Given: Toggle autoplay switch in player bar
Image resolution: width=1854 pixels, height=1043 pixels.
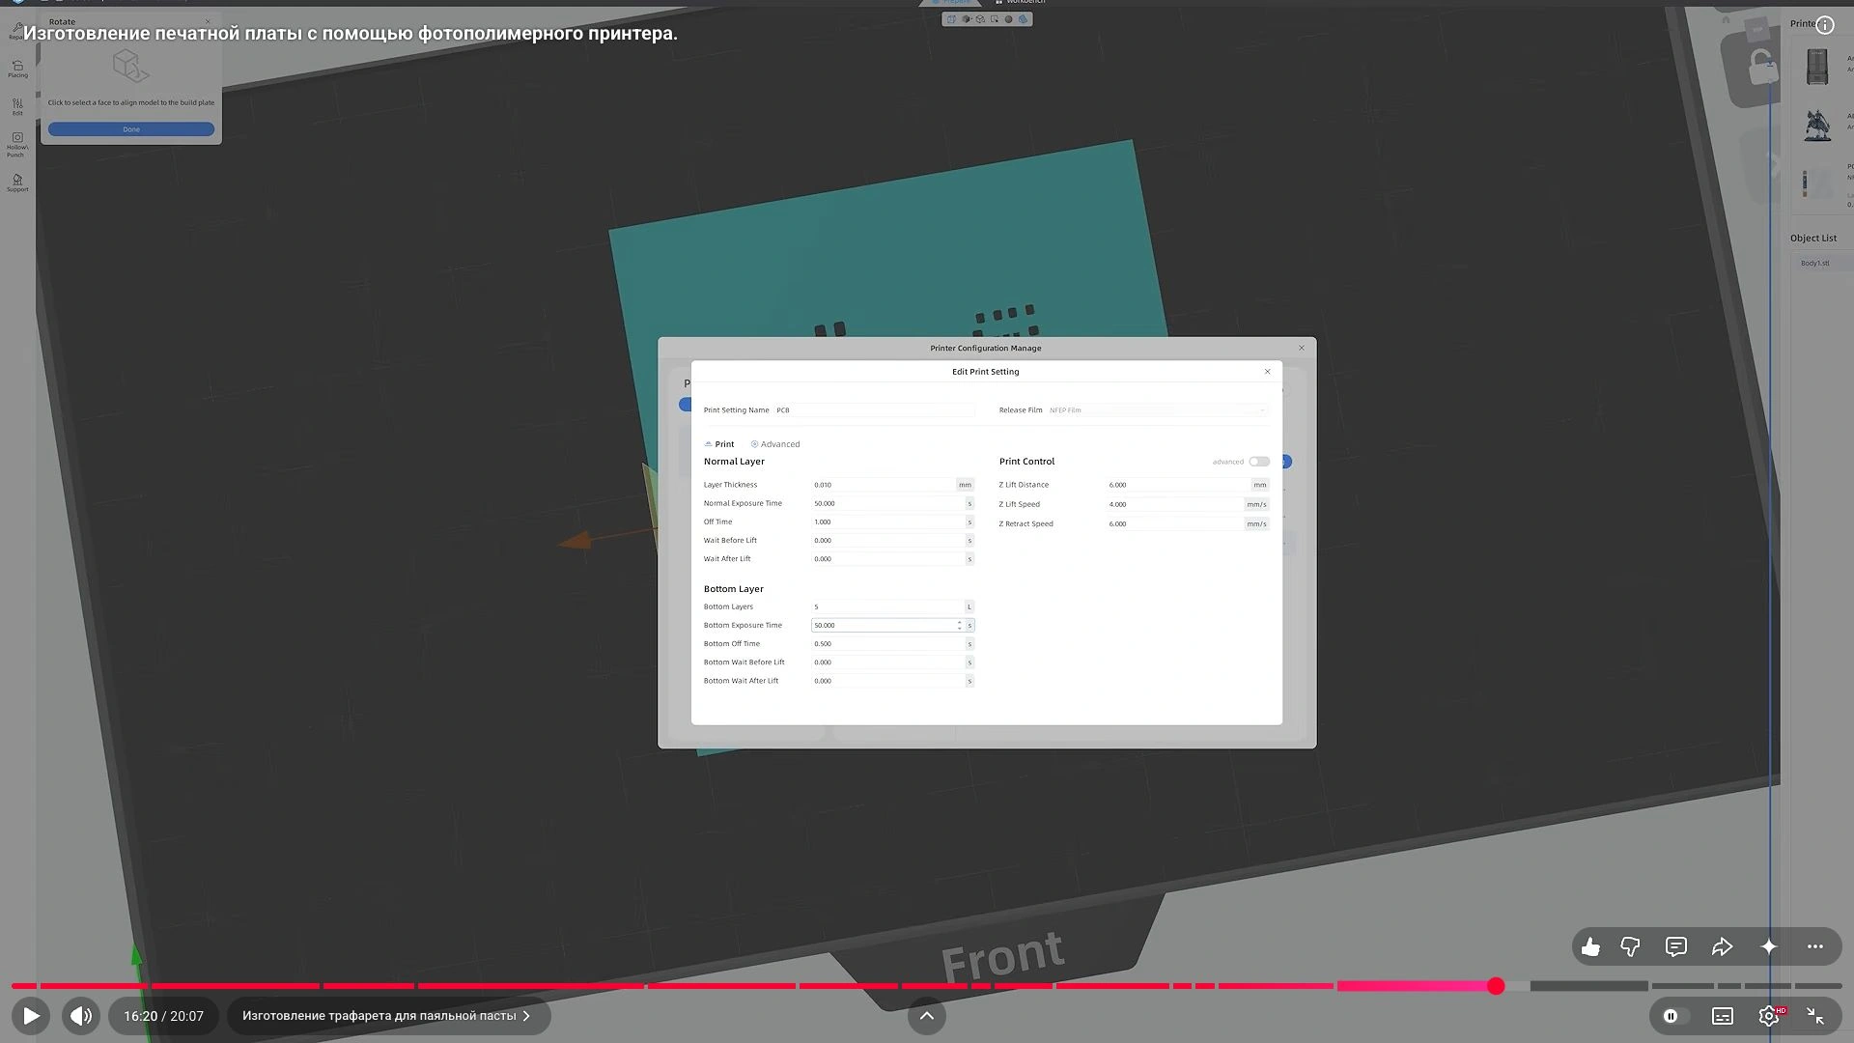Looking at the screenshot, I should point(1675,1016).
